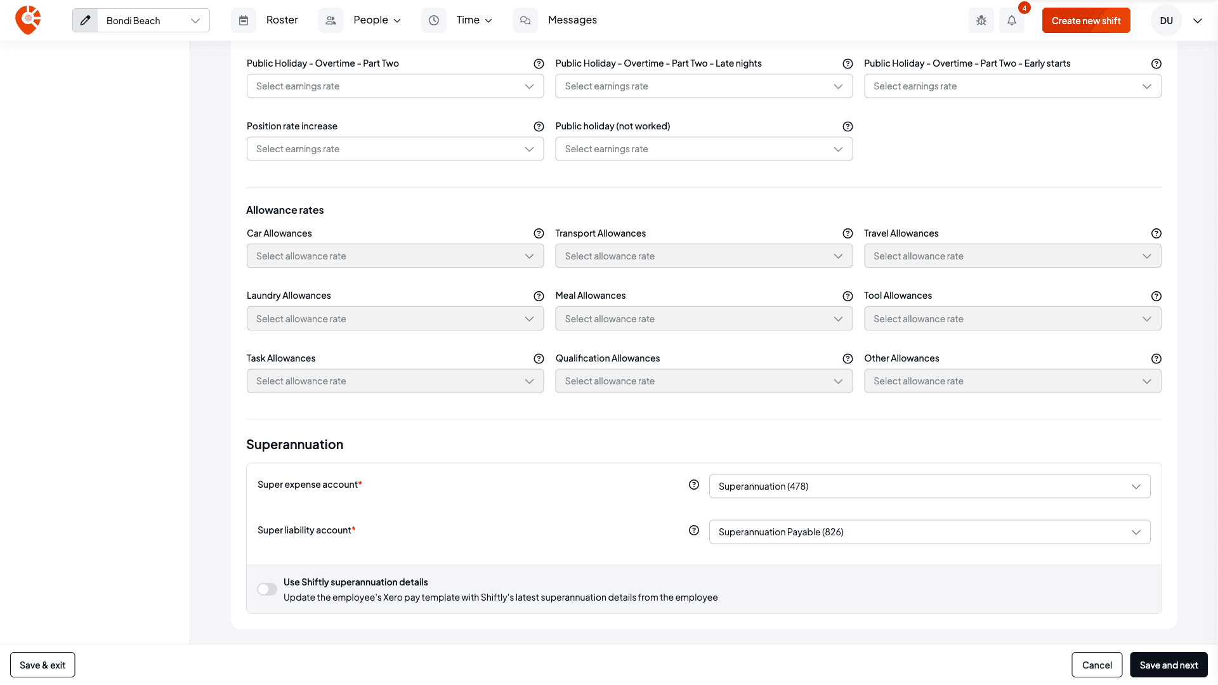Open Super liability account dropdown
The image size is (1218, 685).
929,532
